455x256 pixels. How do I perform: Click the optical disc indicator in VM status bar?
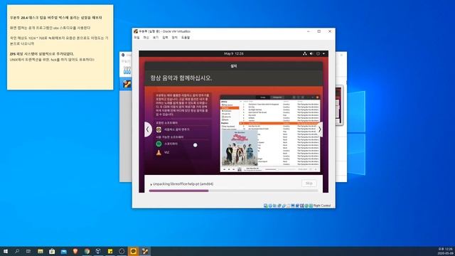point(270,206)
